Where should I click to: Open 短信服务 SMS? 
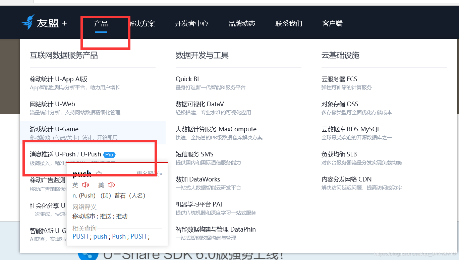pyautogui.click(x=194, y=154)
